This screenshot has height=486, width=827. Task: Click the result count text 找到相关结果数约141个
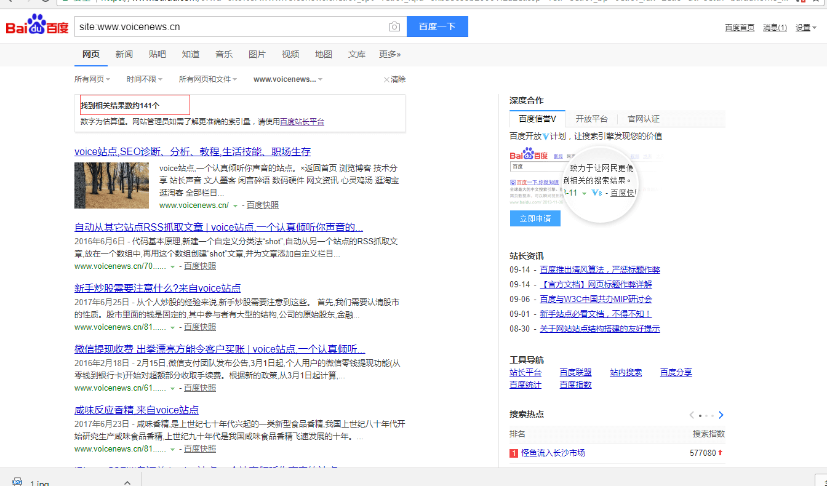[x=120, y=106]
